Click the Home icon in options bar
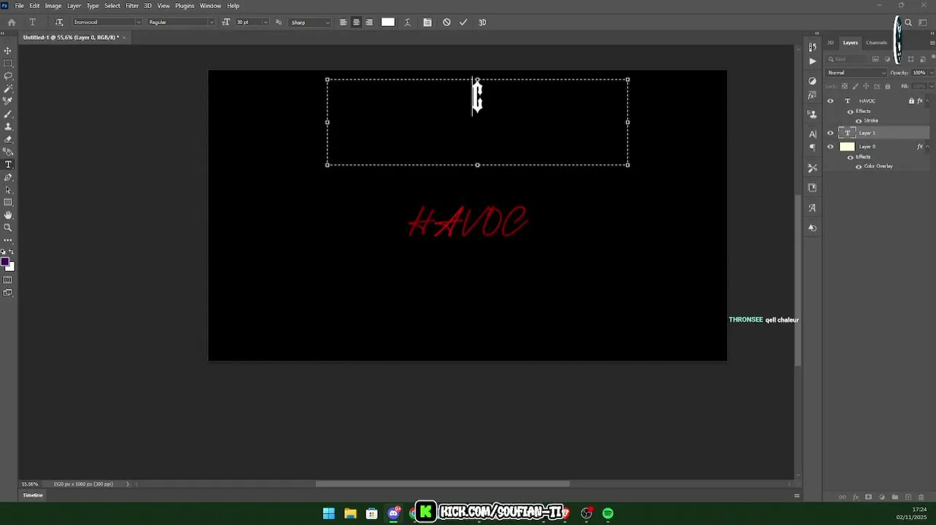The width and height of the screenshot is (936, 525). click(x=12, y=23)
